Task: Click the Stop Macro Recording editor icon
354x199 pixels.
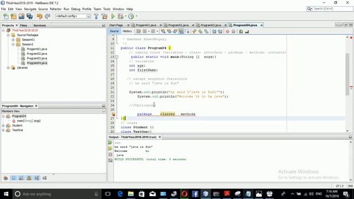Action: tap(233, 32)
